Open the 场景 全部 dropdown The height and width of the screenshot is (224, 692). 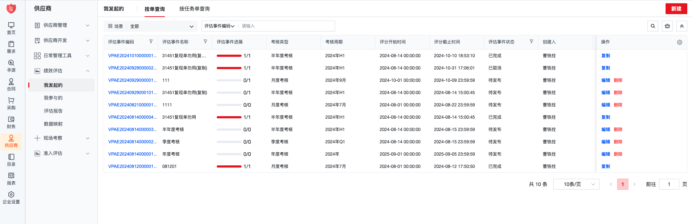pyautogui.click(x=151, y=26)
